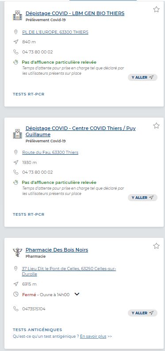Open 37 Lieu Dit le Pont de Celles address
Viewport: 165px width, 351px height.
pyautogui.click(x=69, y=271)
